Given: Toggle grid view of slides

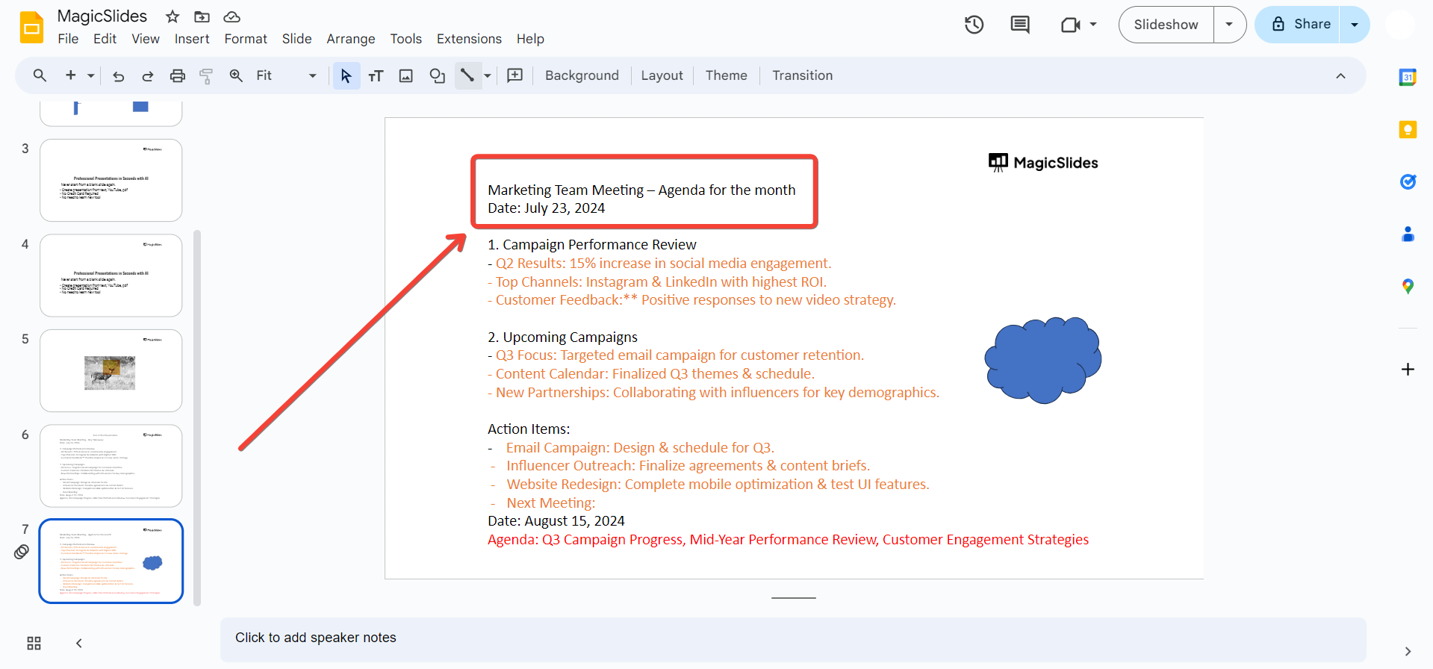Looking at the screenshot, I should coord(34,643).
